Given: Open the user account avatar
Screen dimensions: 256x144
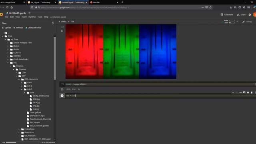Looking at the screenshot, I should coord(254,15).
